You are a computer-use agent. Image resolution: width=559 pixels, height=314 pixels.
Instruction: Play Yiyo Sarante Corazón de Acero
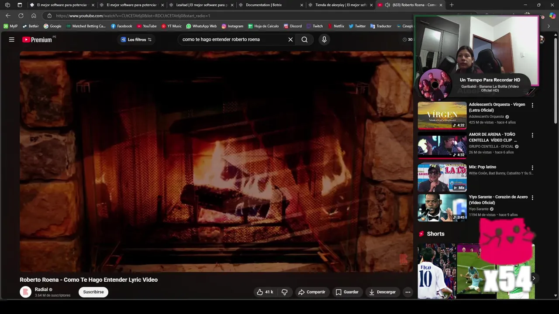point(442,208)
